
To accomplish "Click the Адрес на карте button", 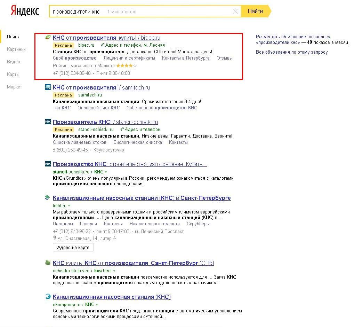I will tap(73, 247).
